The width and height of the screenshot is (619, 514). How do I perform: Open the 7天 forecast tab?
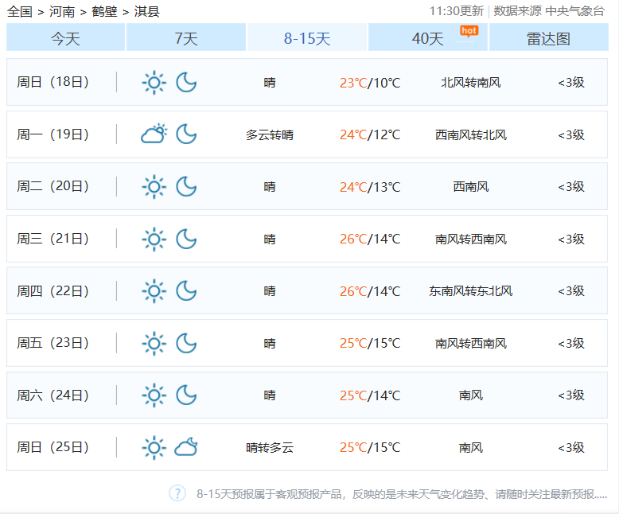[186, 38]
